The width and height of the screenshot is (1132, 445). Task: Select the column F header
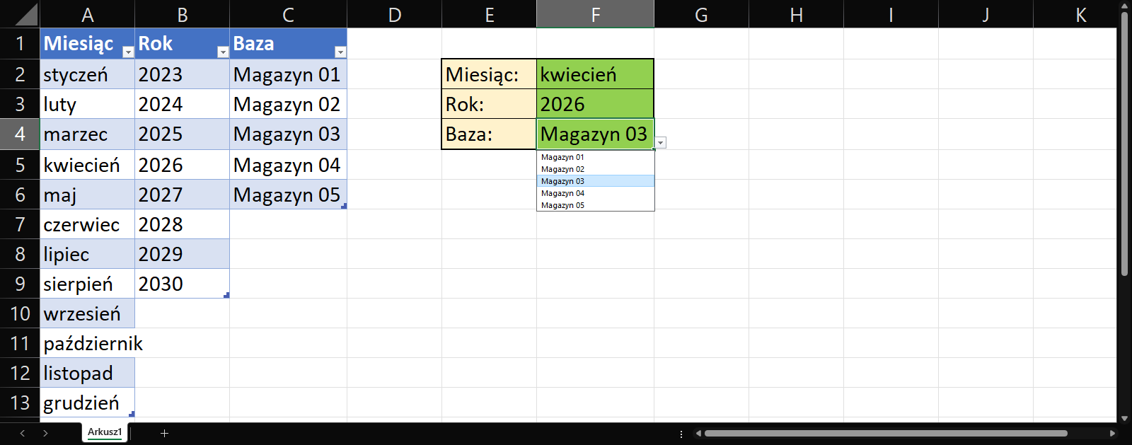(595, 14)
